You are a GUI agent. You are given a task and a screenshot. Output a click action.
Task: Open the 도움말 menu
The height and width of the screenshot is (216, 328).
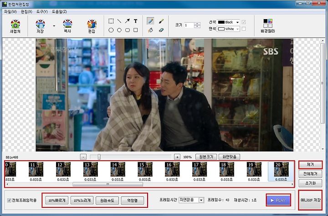click(59, 12)
